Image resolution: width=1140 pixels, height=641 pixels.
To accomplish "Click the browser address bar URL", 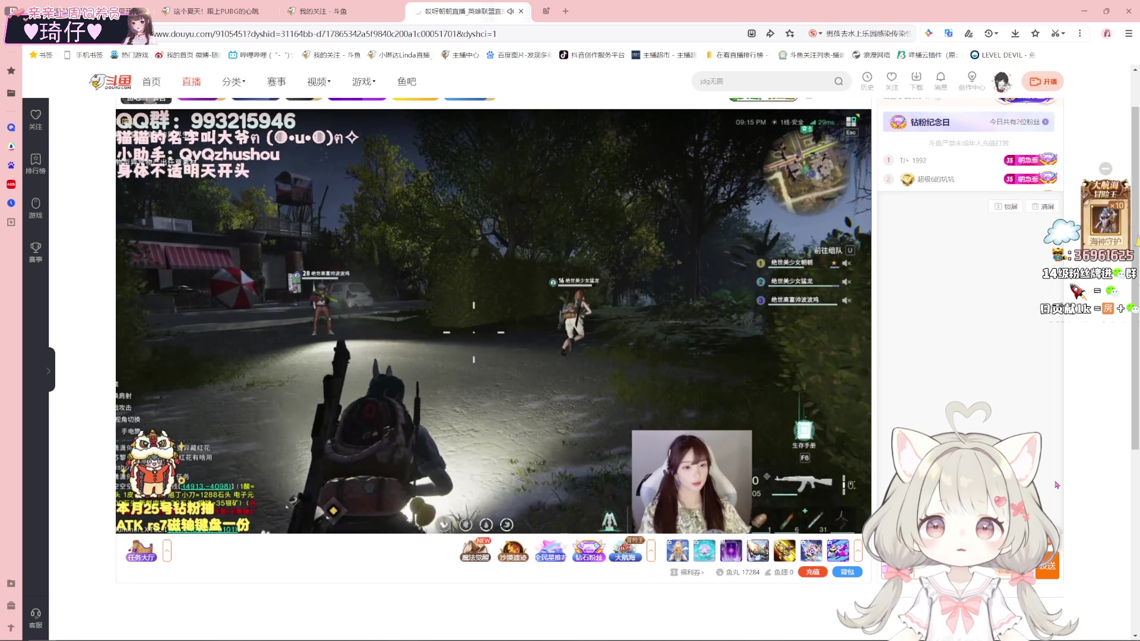I will pos(325,34).
